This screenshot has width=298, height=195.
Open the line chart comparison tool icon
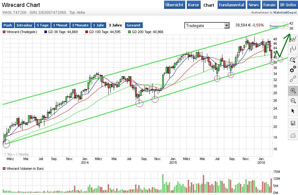(293, 39)
